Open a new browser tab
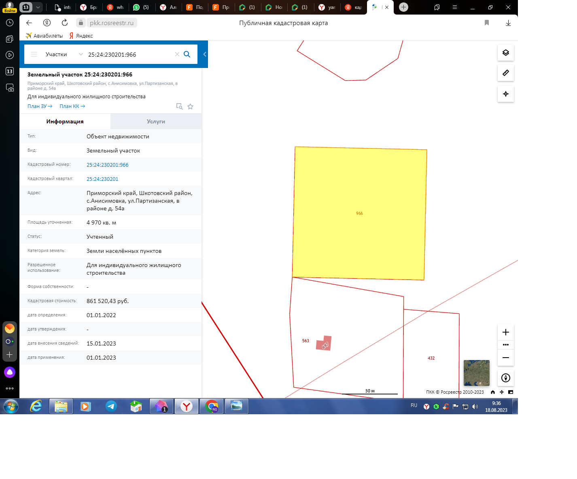577x479 pixels. (x=403, y=7)
